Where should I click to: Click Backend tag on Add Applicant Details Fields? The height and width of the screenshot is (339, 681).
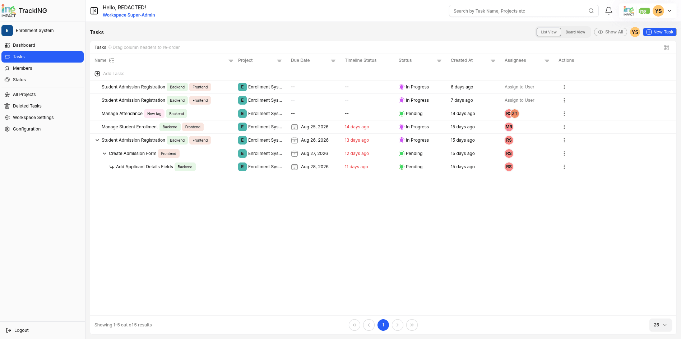coord(185,167)
